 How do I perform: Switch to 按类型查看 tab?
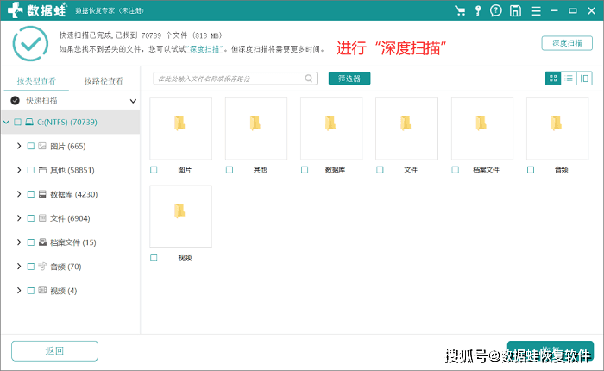coord(36,80)
